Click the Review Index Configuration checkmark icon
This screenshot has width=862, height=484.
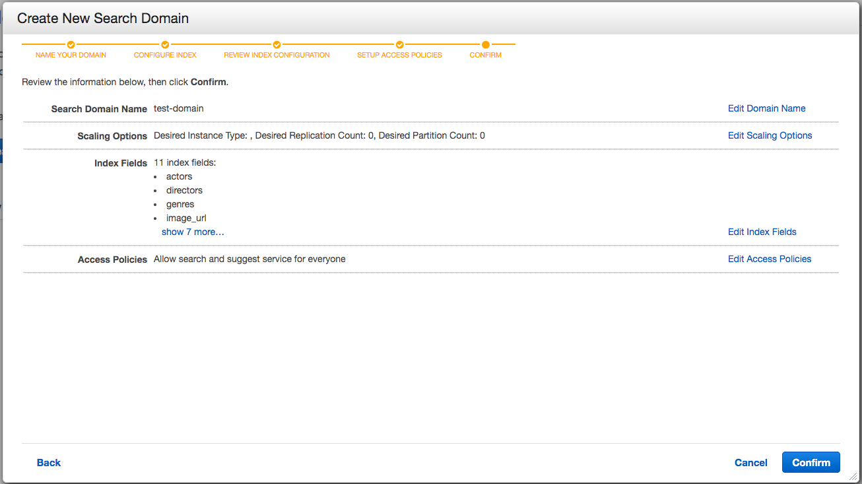tap(277, 45)
